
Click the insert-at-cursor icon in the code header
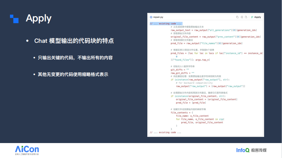242,17
